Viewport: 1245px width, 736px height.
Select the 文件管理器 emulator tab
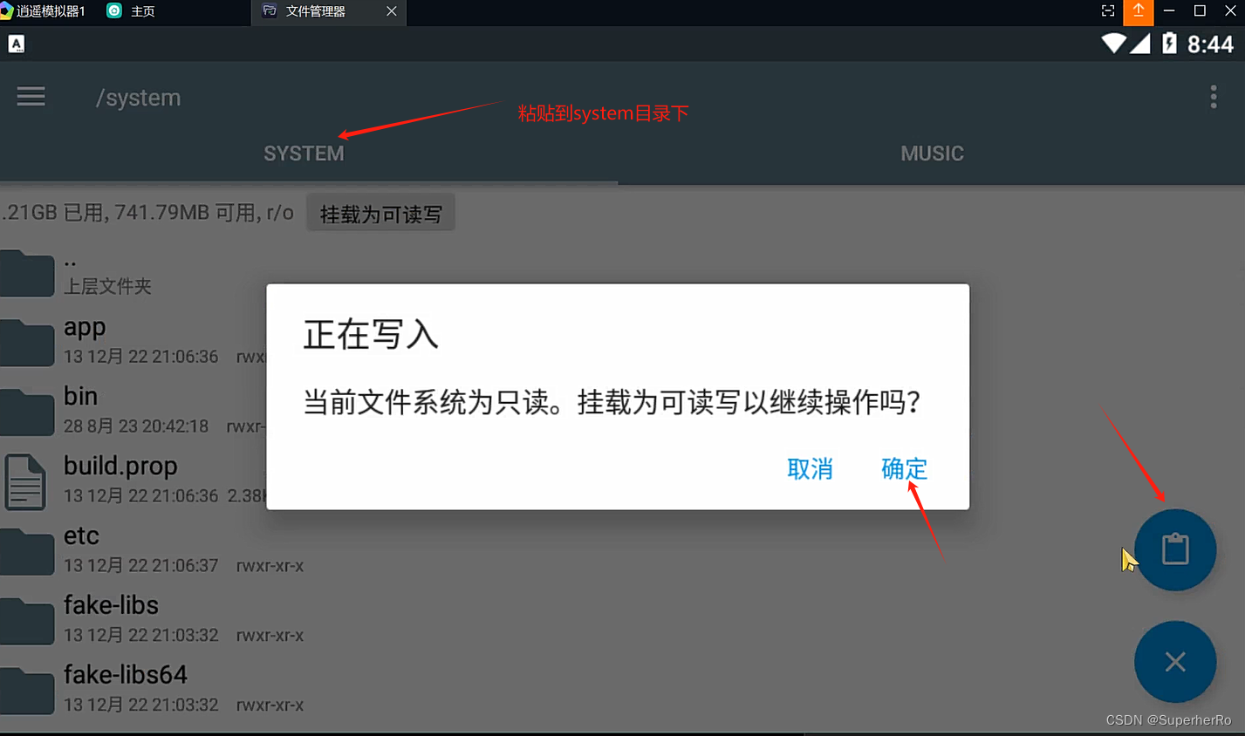pyautogui.click(x=315, y=11)
